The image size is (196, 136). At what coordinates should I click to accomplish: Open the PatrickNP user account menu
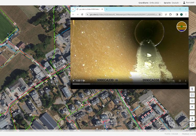point(189,3)
